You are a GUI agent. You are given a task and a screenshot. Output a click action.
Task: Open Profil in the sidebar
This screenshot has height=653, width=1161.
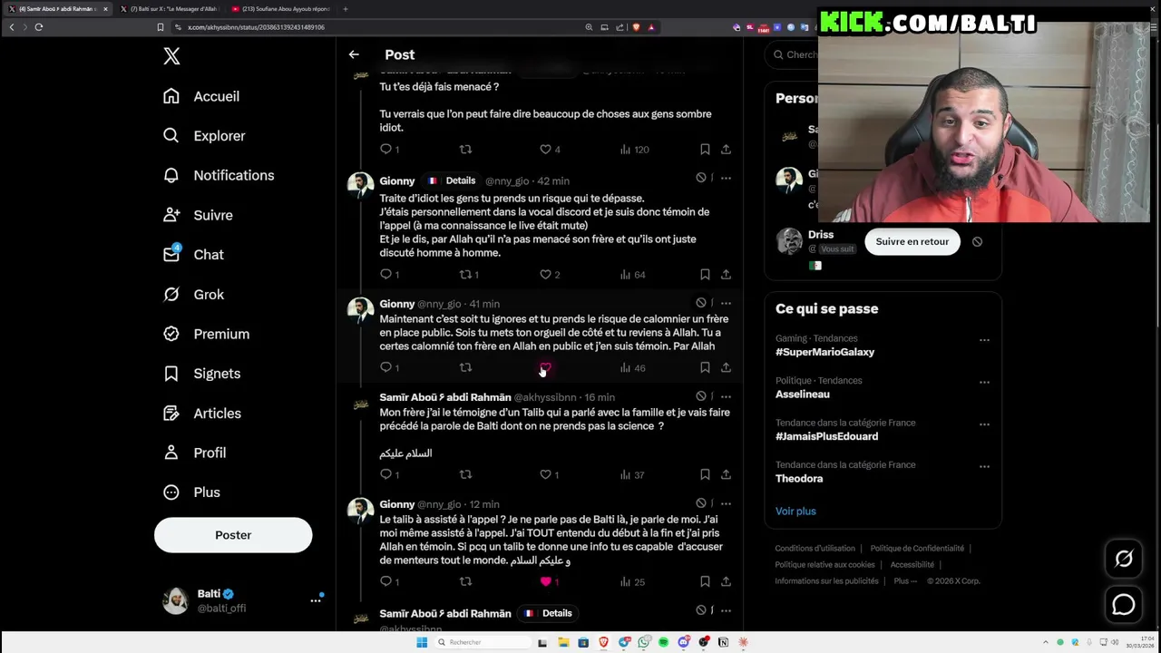(x=194, y=453)
